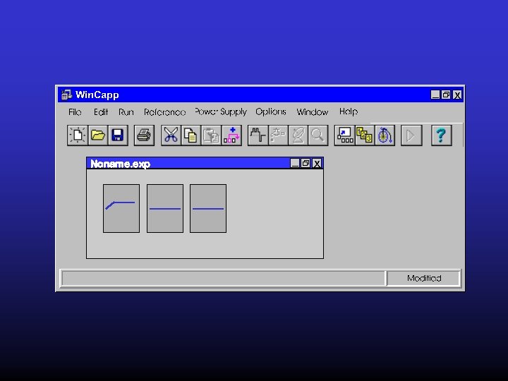
Task: Cut with the scissors icon
Action: [171, 135]
